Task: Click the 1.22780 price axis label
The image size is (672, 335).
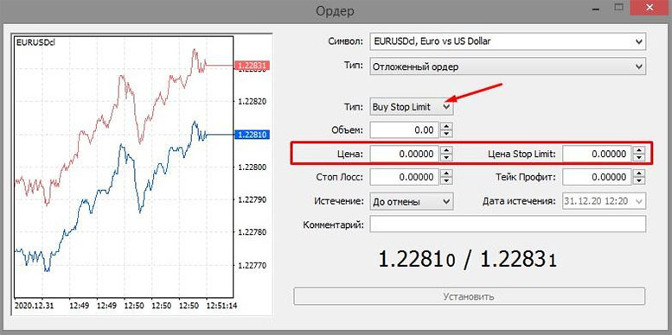Action: pyautogui.click(x=253, y=232)
